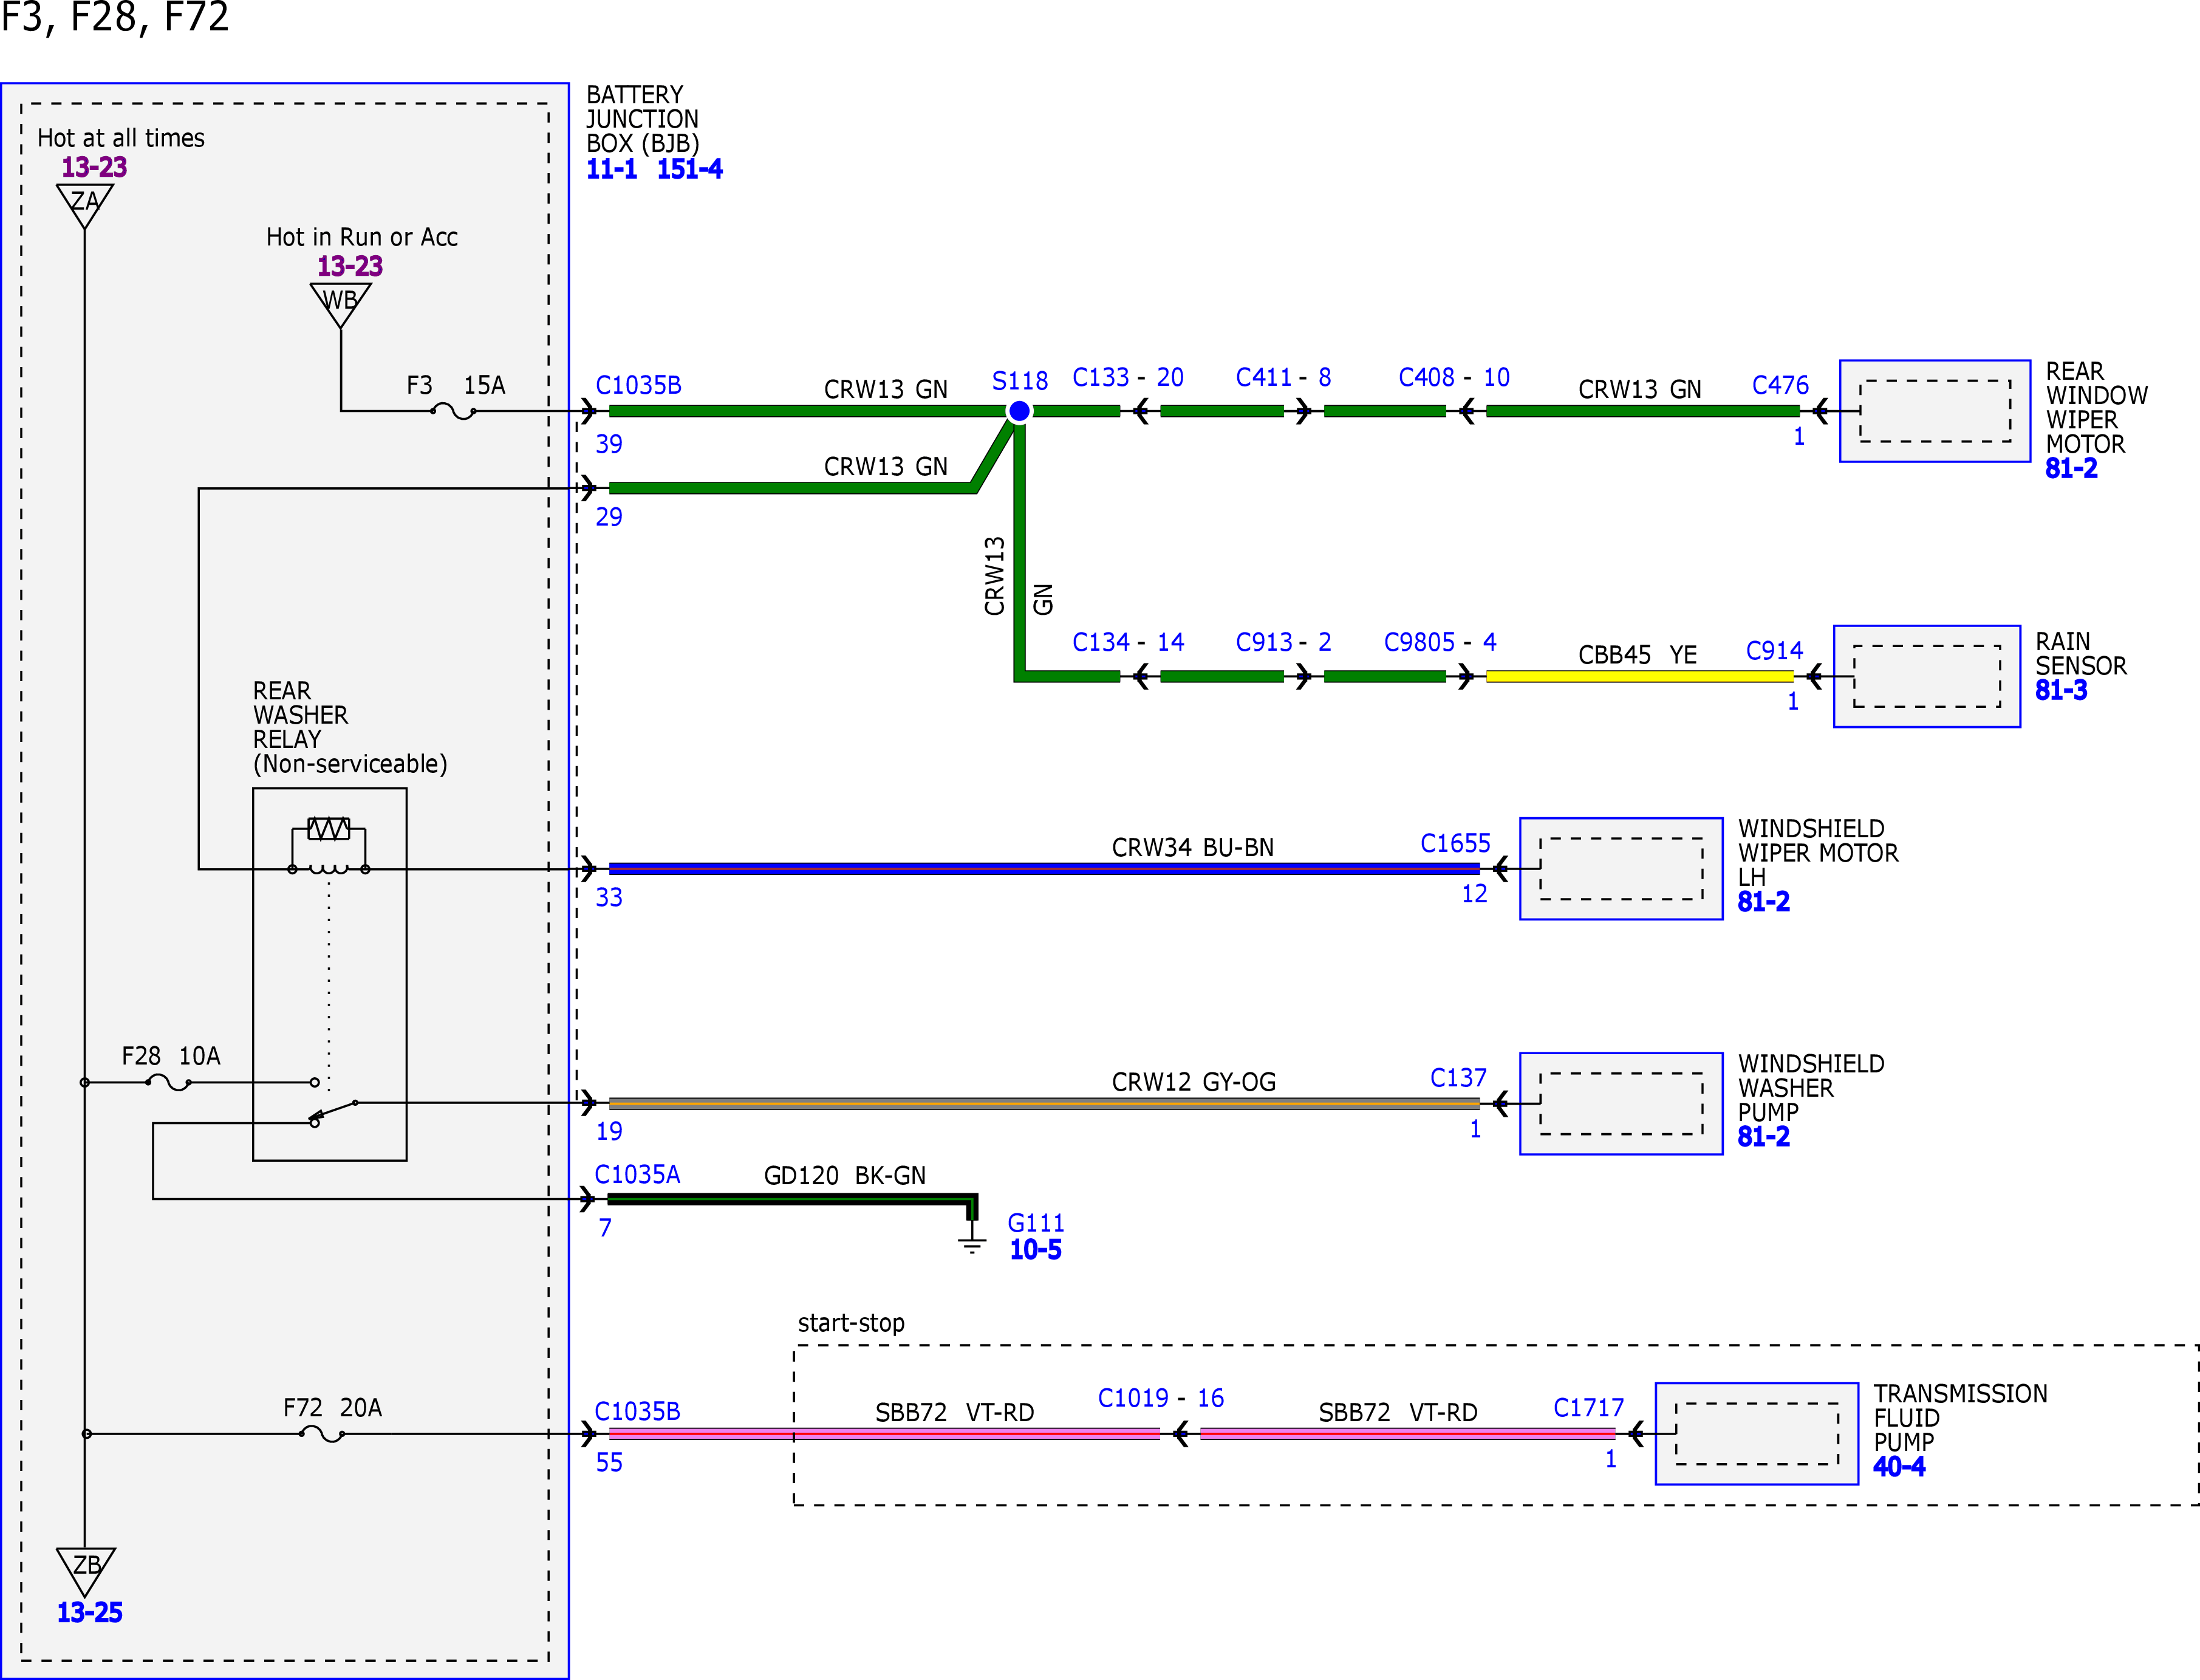2200x1680 pixels.
Task: Click the C1035B connector label at pin 39
Action: [x=639, y=385]
